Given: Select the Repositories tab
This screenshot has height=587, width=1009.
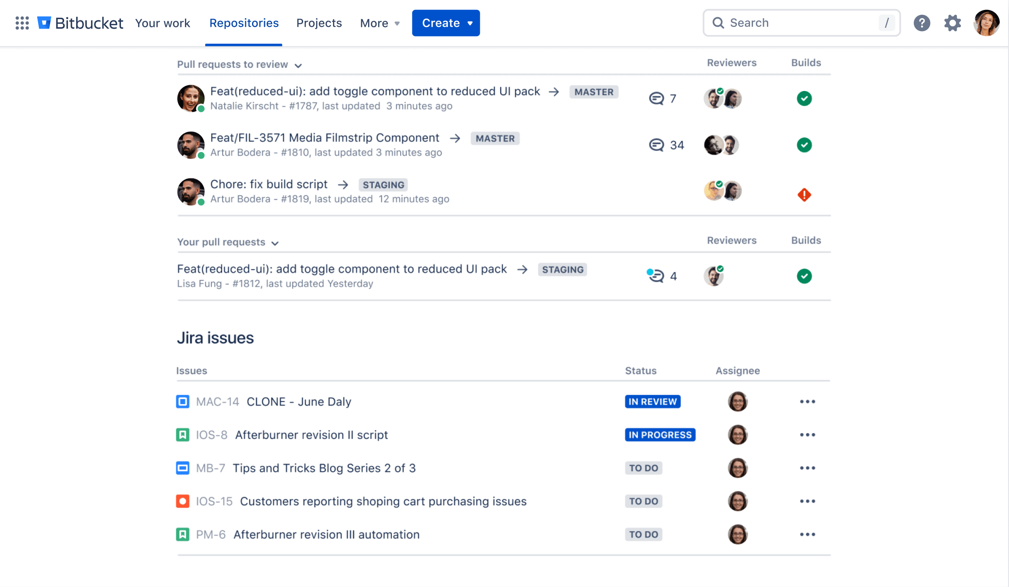Looking at the screenshot, I should pyautogui.click(x=244, y=23).
